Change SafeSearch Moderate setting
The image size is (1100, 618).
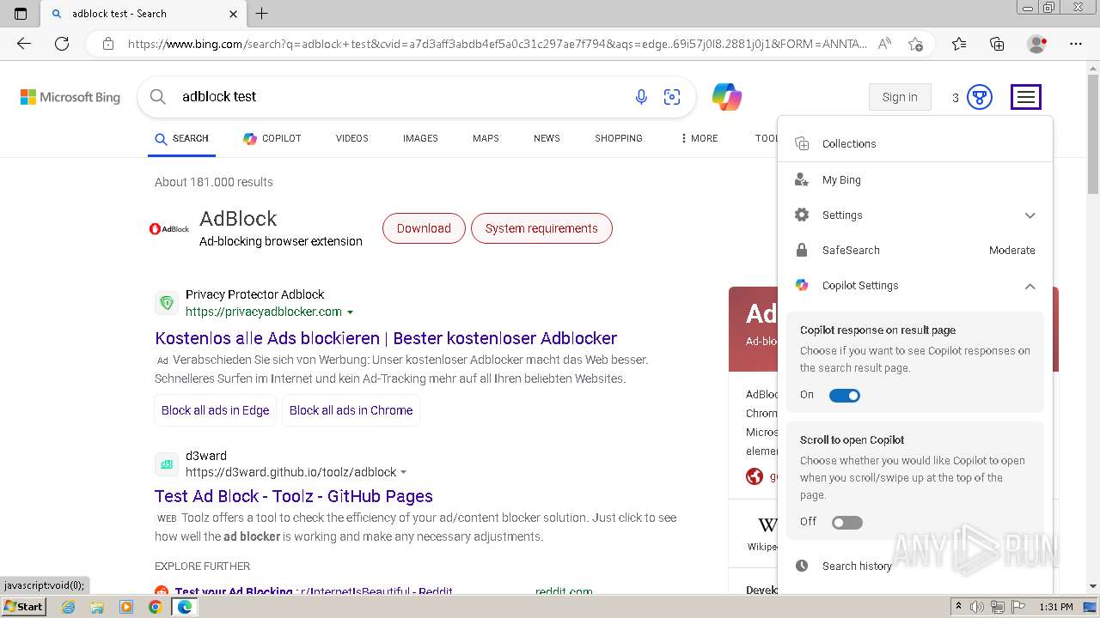point(1011,251)
